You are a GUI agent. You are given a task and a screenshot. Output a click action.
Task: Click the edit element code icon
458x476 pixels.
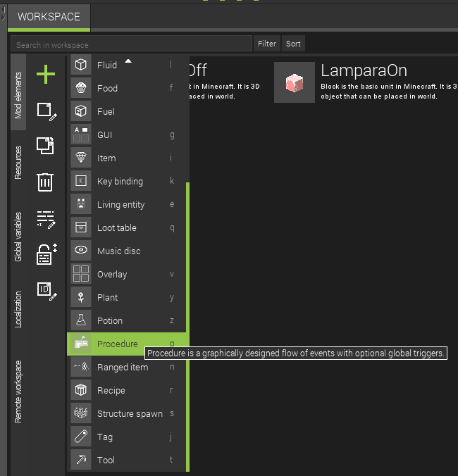(46, 220)
